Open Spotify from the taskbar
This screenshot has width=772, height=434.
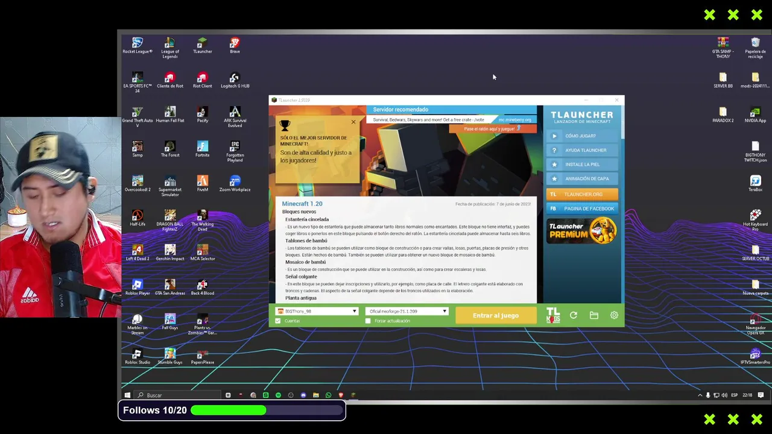tap(278, 395)
